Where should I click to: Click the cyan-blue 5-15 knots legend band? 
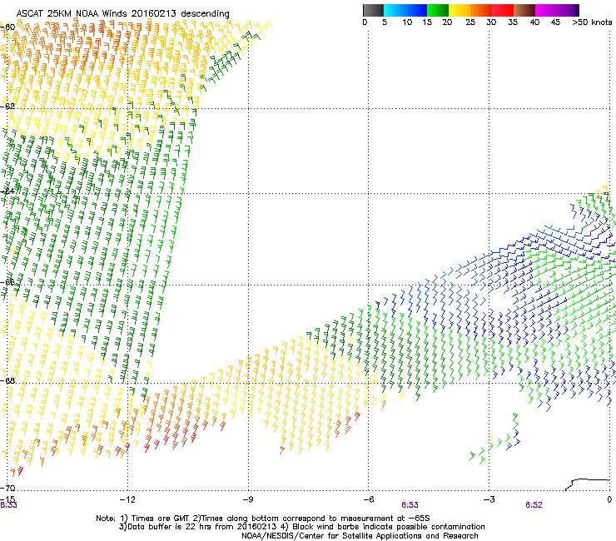405,10
